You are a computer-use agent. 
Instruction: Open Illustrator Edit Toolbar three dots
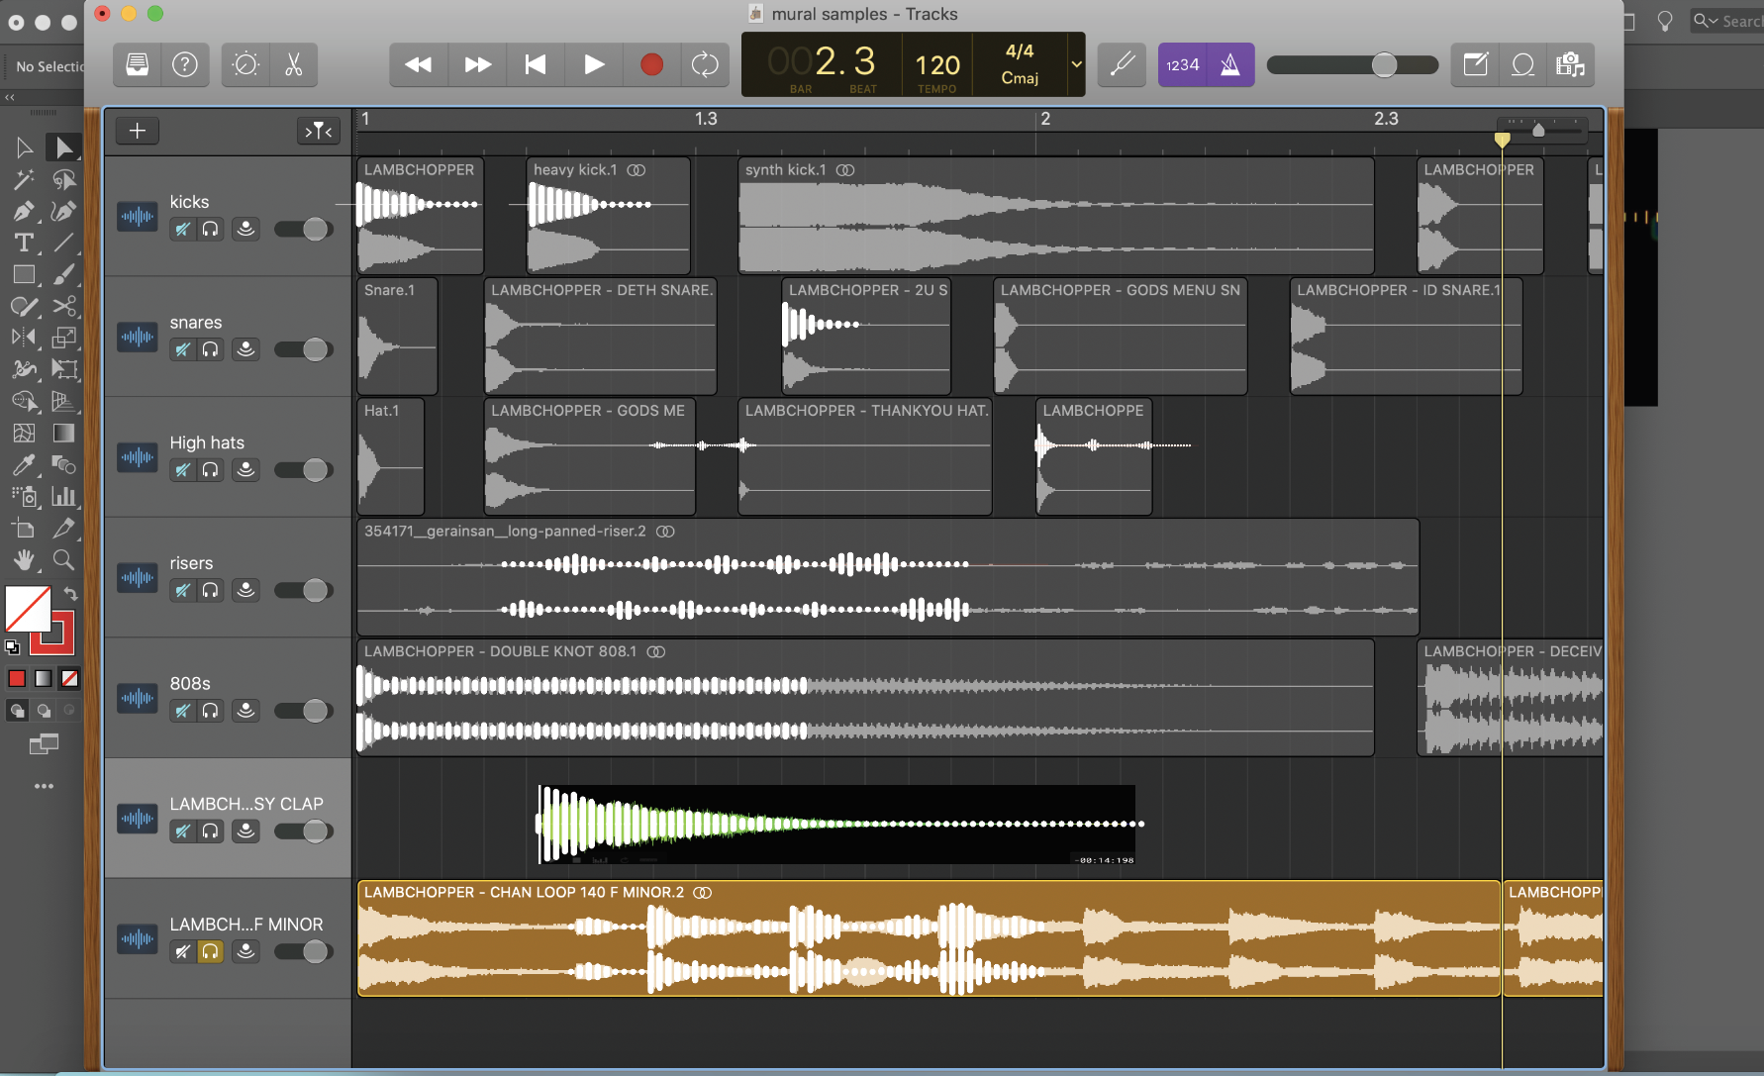tap(44, 787)
